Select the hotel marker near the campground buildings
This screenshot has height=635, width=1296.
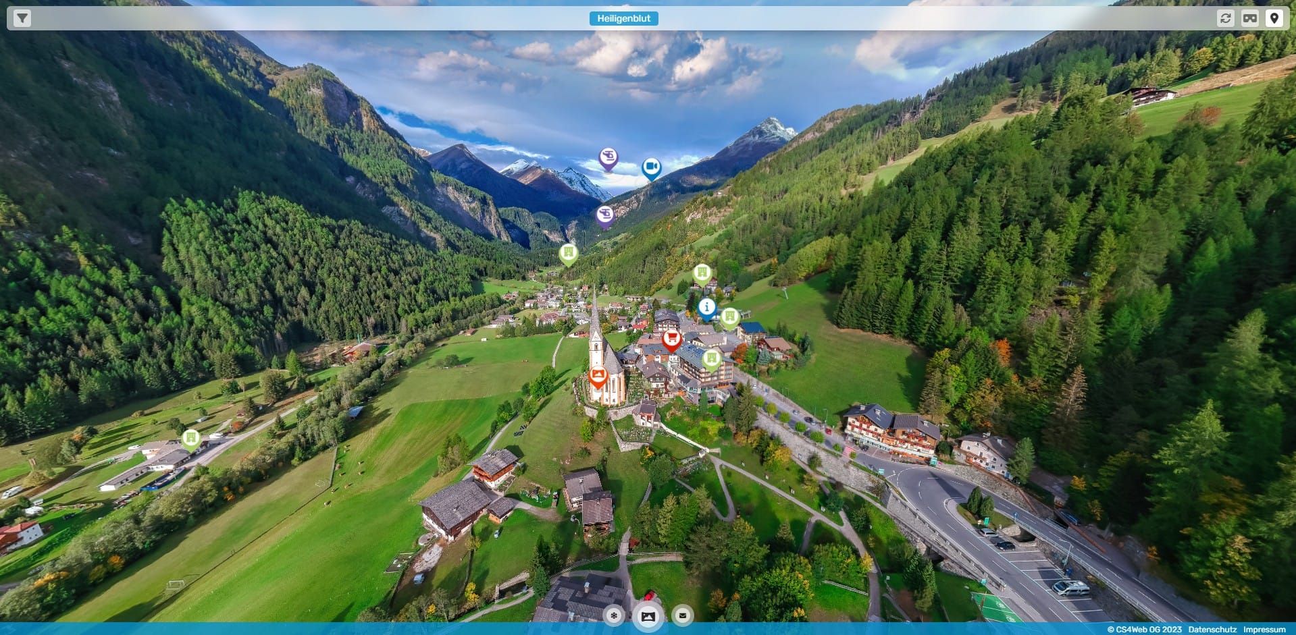pyautogui.click(x=191, y=440)
